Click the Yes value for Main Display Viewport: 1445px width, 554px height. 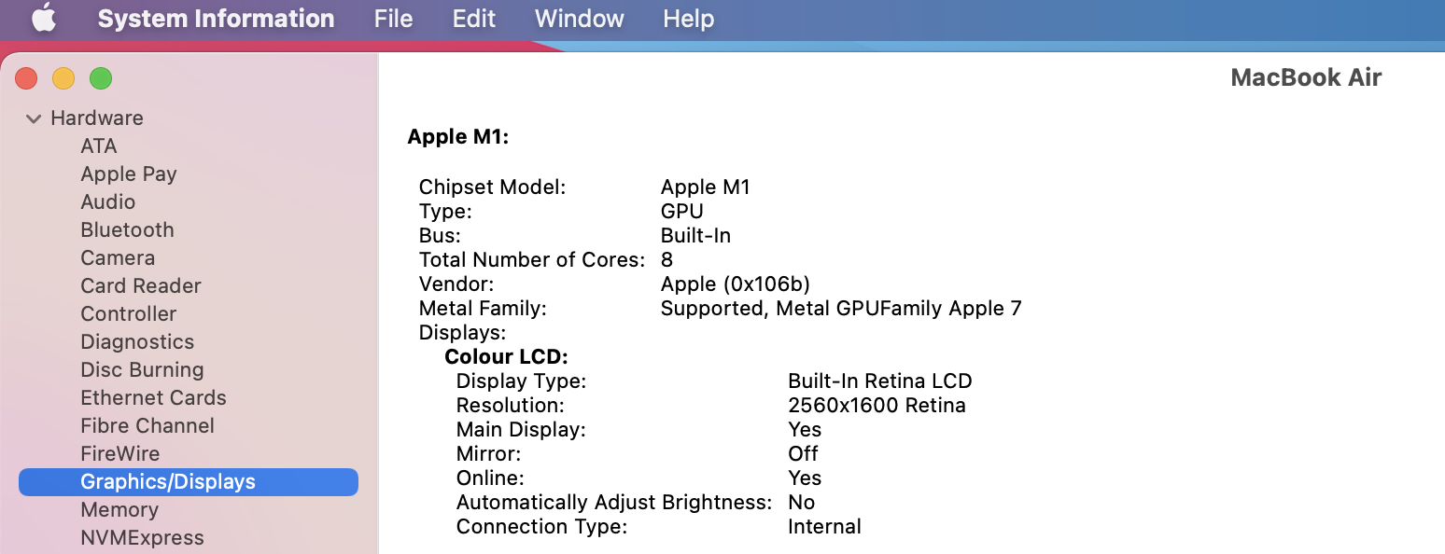(x=805, y=429)
